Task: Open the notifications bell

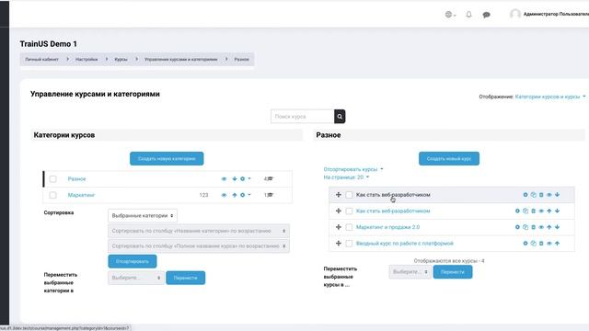Action: (468, 15)
